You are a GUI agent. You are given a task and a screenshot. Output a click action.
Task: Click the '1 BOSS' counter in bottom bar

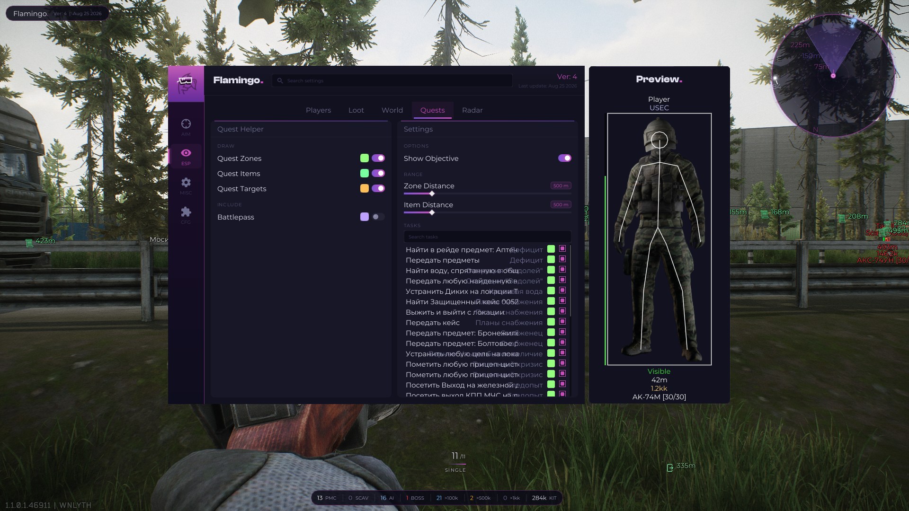415,498
